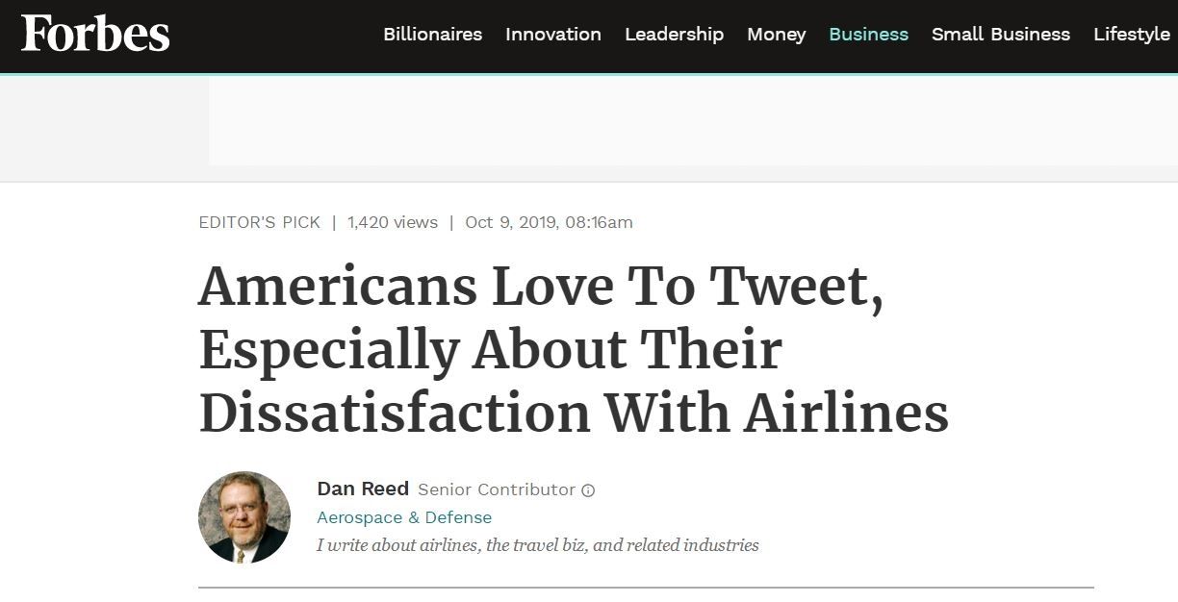This screenshot has height=602, width=1178.
Task: Click the author bio about airlines
Action: click(x=537, y=545)
